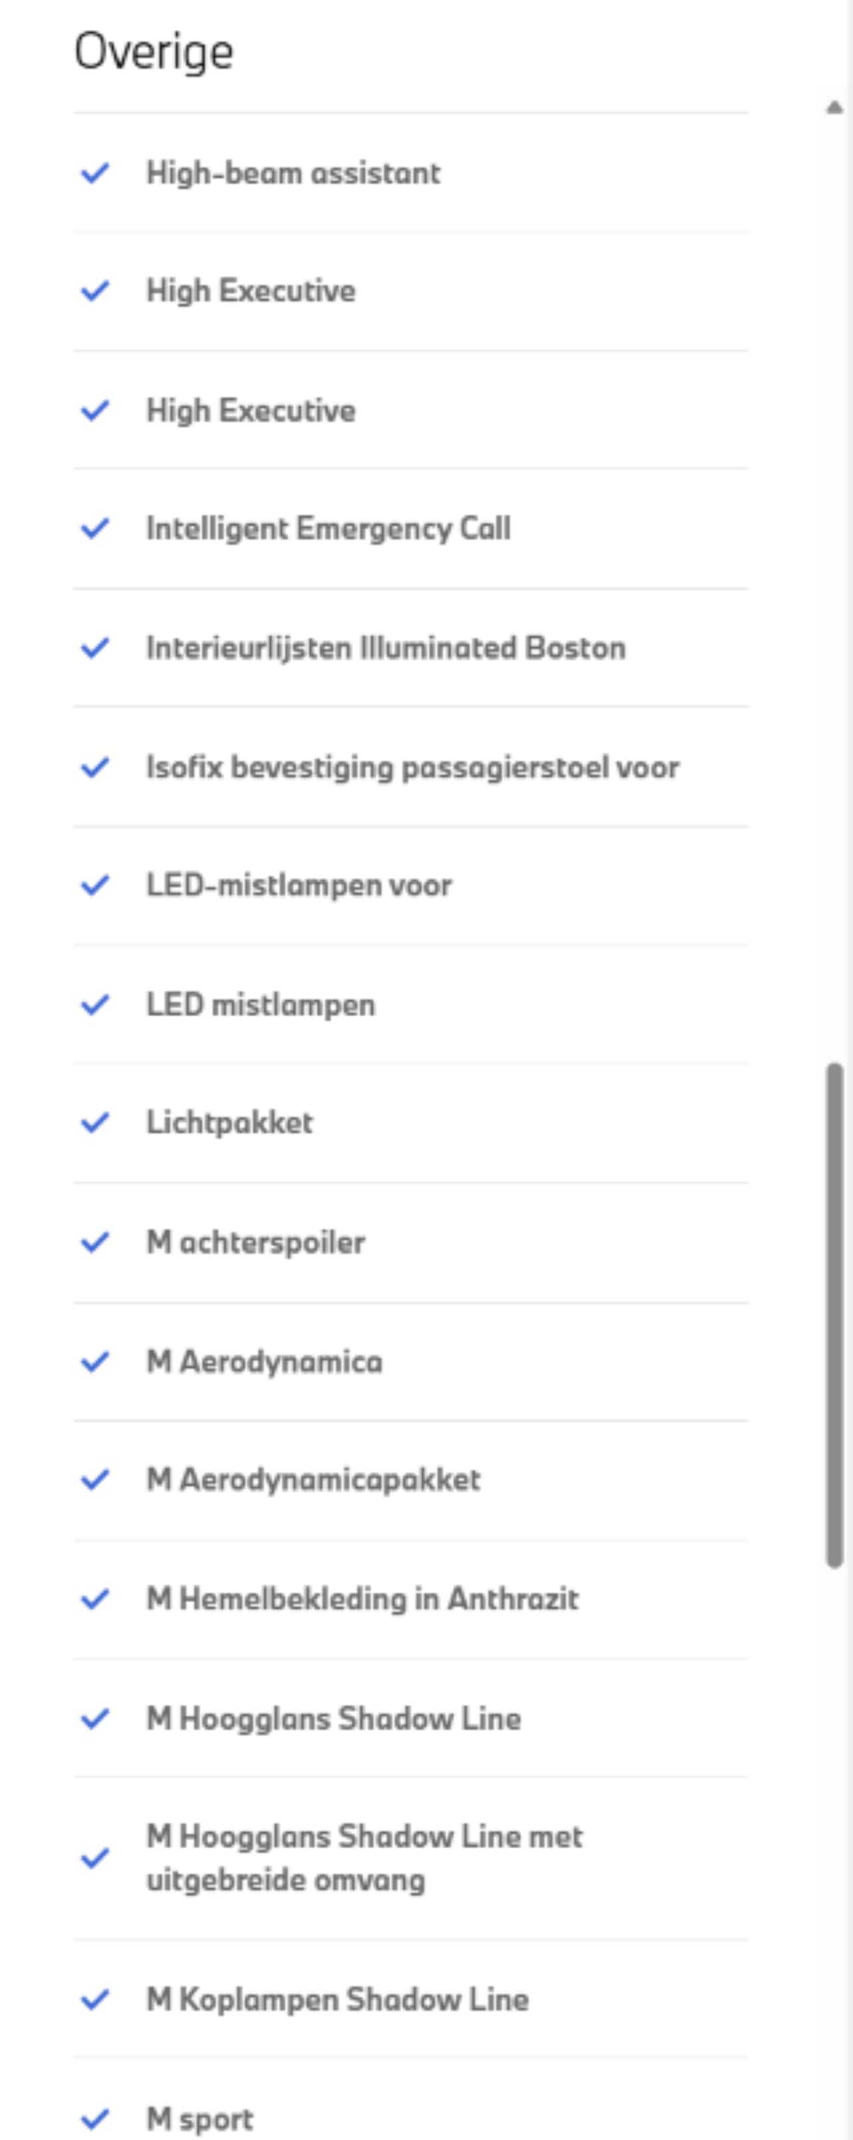The width and height of the screenshot is (853, 2140).
Task: Click checkmark next to M Hemelbekleding in Anthrazit
Action: click(95, 1599)
